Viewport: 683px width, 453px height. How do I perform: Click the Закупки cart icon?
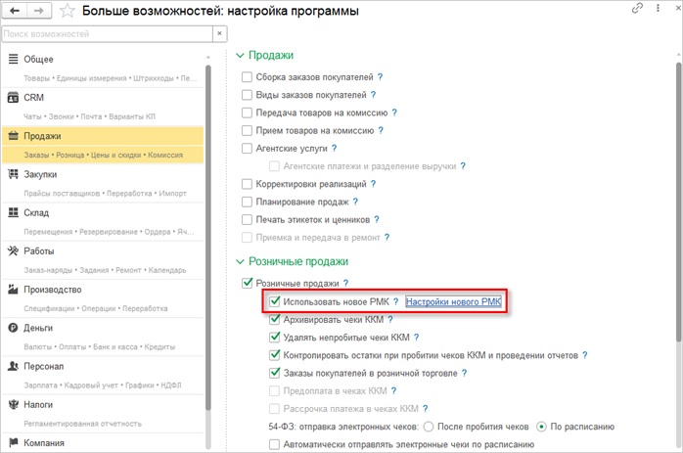pos(14,174)
